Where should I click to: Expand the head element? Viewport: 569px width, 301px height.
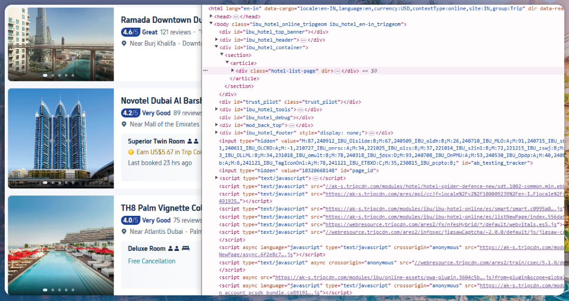(211, 17)
